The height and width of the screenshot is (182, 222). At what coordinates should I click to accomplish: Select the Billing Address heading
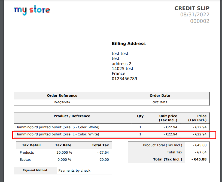(x=129, y=44)
